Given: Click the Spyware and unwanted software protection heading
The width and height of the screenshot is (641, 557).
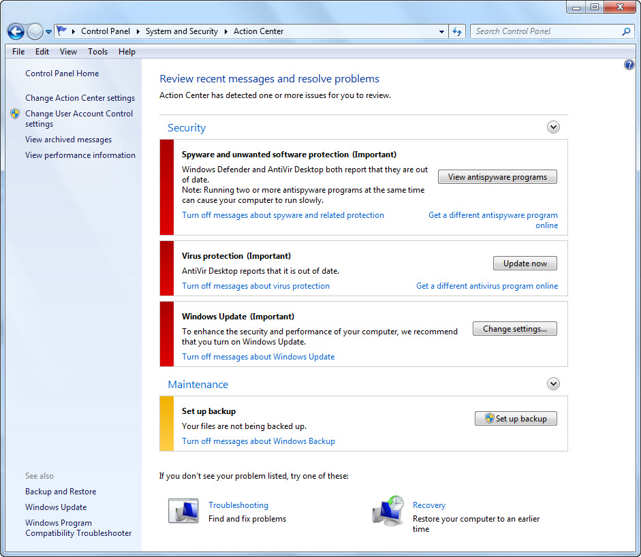Looking at the screenshot, I should [x=289, y=155].
